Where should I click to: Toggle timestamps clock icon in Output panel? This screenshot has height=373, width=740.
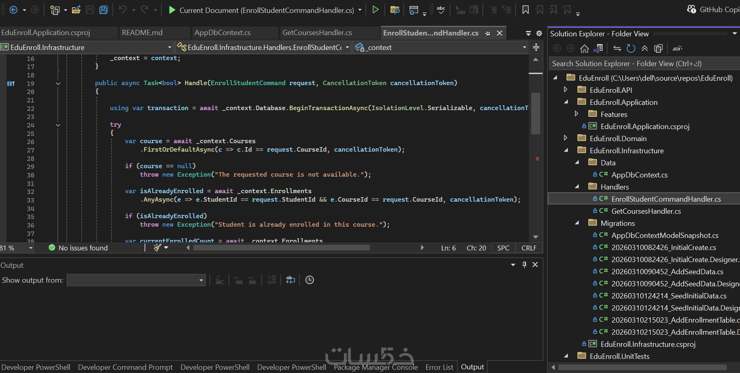coord(310,280)
